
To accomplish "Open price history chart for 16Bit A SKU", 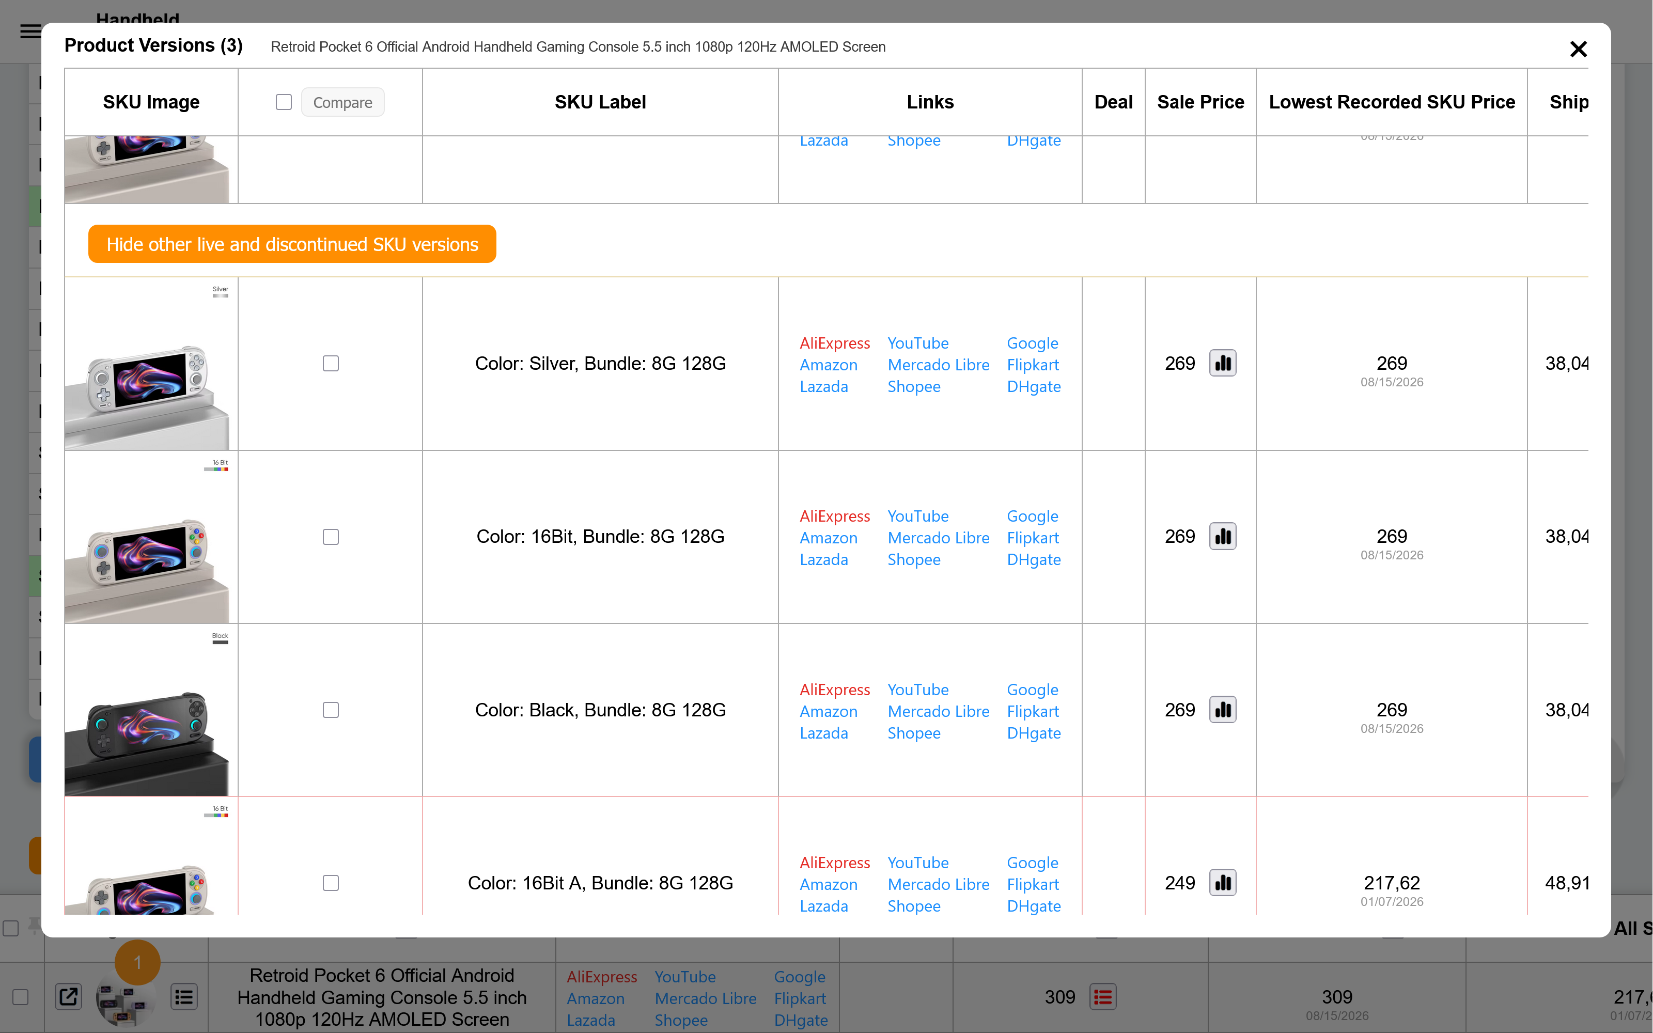I will (x=1223, y=883).
